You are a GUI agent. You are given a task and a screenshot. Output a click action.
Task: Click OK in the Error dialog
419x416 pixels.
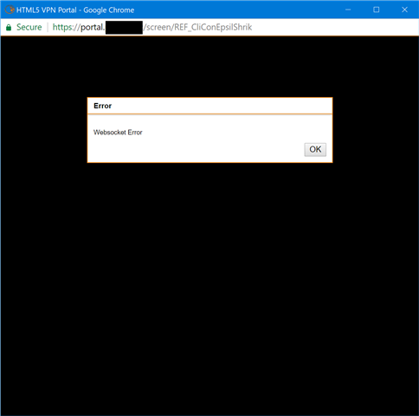coord(315,149)
